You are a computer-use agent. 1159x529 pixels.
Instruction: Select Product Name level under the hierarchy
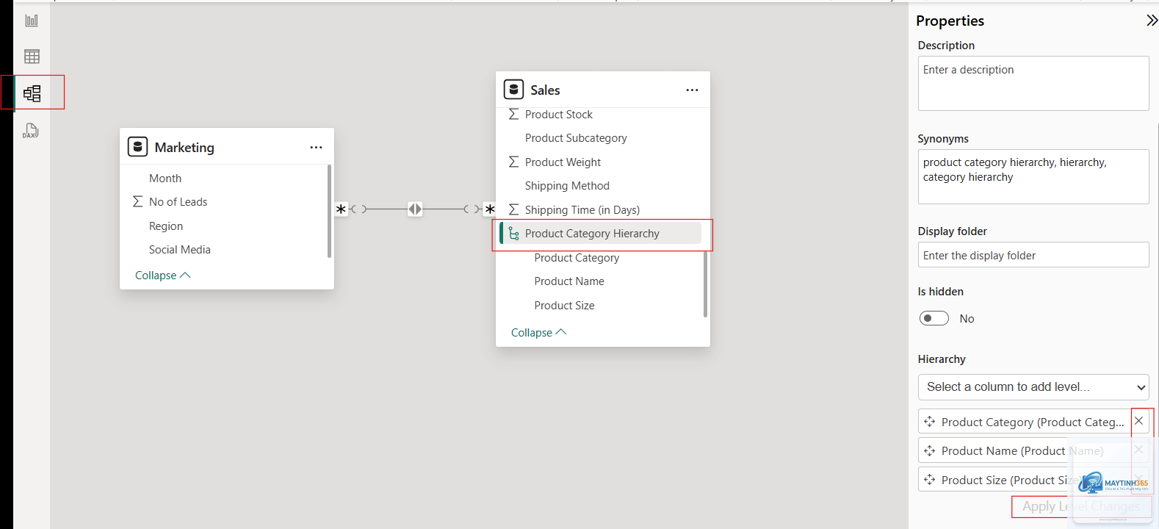click(569, 281)
